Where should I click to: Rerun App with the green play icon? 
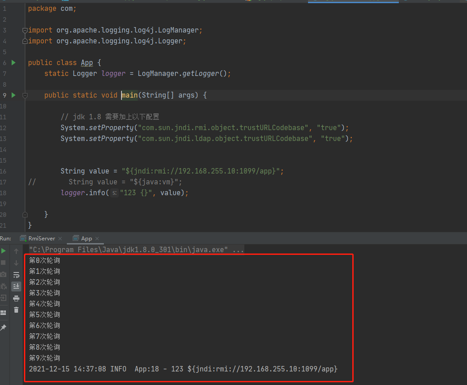[x=3, y=251]
